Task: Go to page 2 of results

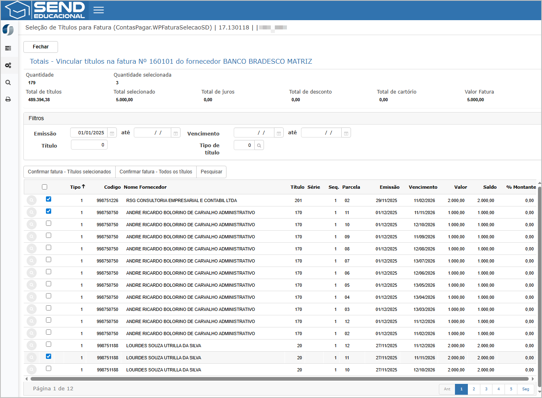Action: pyautogui.click(x=473, y=389)
